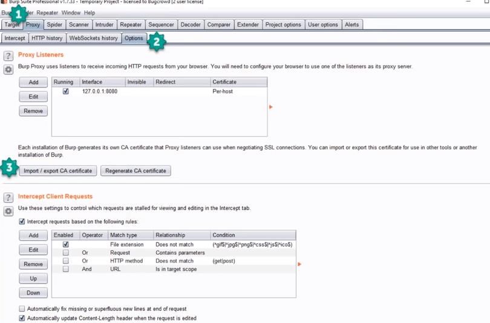This screenshot has width=490, height=323.
Task: Switch to the Scanner tab
Action: point(79,25)
